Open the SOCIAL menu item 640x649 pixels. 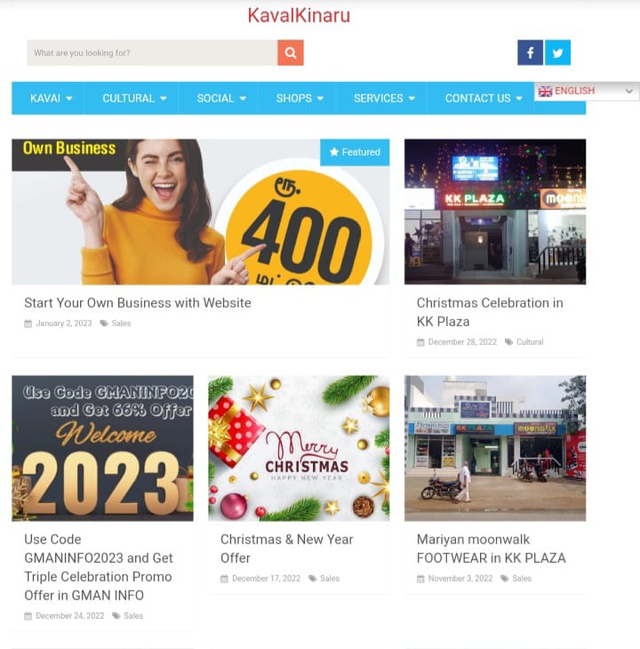221,98
